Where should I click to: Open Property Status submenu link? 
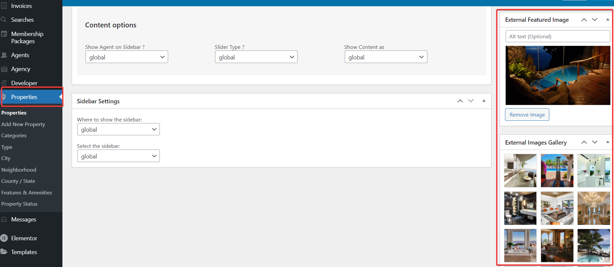coord(19,204)
